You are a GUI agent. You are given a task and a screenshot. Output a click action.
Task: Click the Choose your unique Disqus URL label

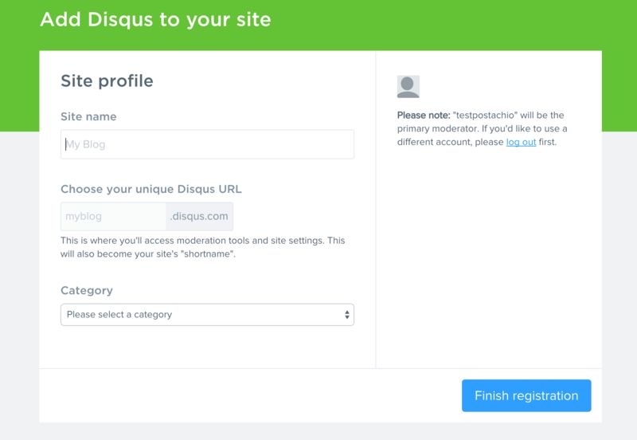pyautogui.click(x=151, y=189)
